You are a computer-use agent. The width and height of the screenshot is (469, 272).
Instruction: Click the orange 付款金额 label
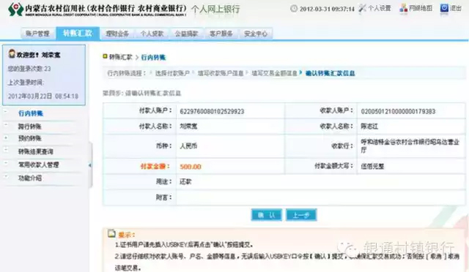click(155, 166)
